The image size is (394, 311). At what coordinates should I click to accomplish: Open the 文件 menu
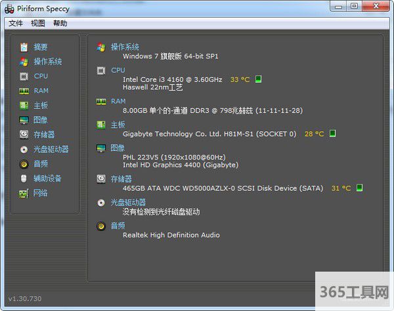[x=16, y=23]
